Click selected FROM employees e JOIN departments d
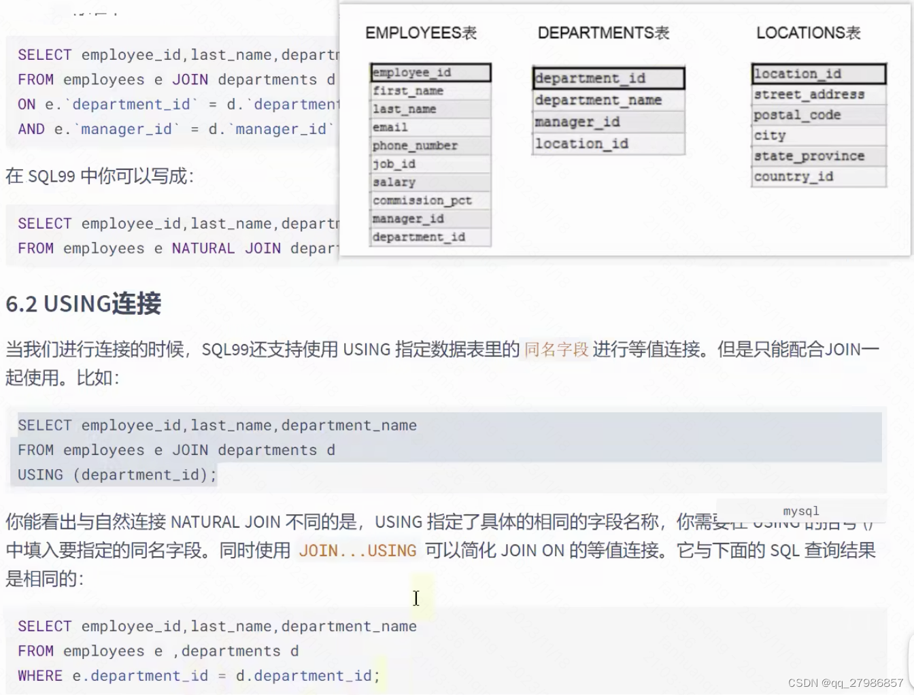This screenshot has width=914, height=695. click(176, 450)
